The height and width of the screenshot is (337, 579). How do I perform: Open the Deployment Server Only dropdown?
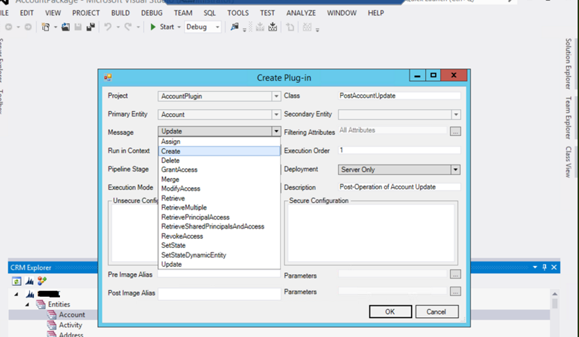tap(455, 170)
